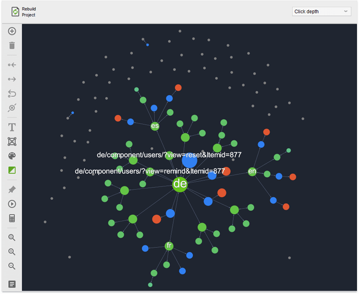Click the add node plus icon

pos(12,31)
